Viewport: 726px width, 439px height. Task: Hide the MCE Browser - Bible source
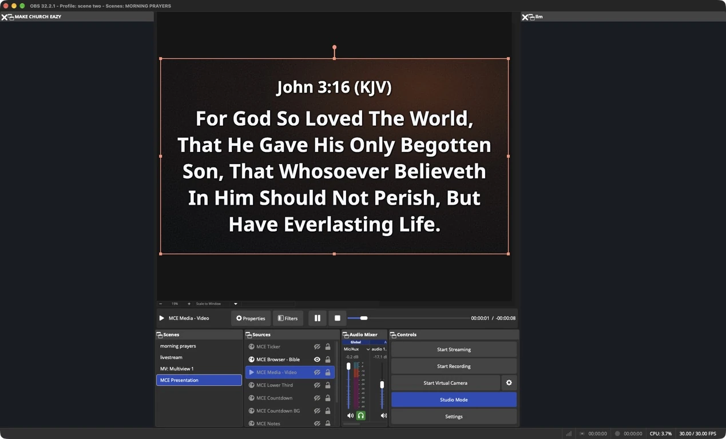317,360
